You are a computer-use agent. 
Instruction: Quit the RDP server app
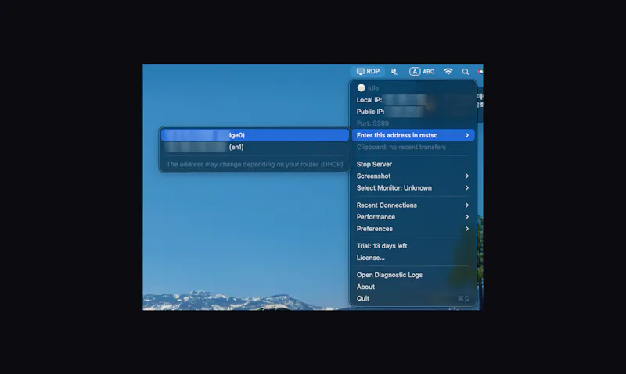pos(413,298)
